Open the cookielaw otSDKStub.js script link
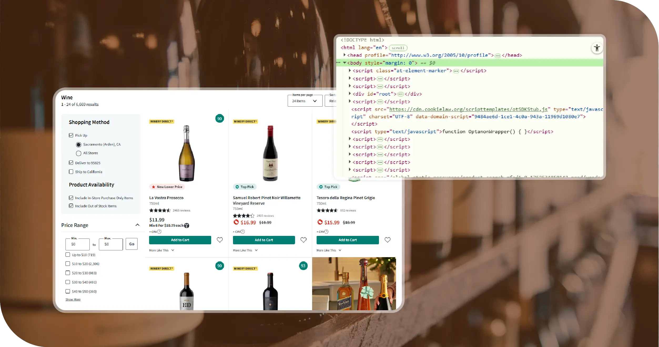 click(468, 109)
